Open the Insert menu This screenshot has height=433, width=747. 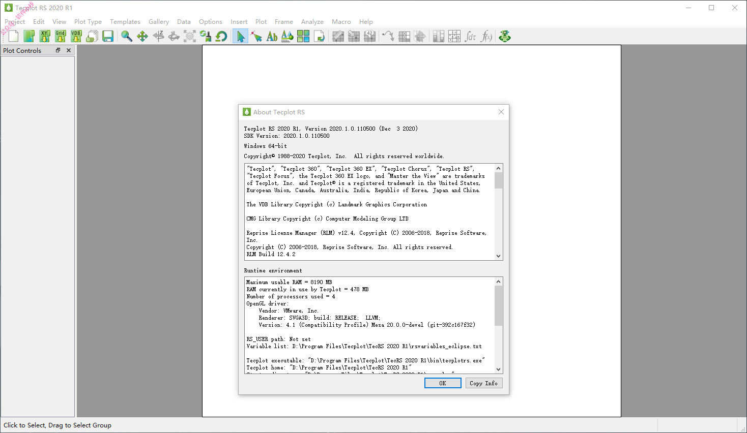click(239, 21)
